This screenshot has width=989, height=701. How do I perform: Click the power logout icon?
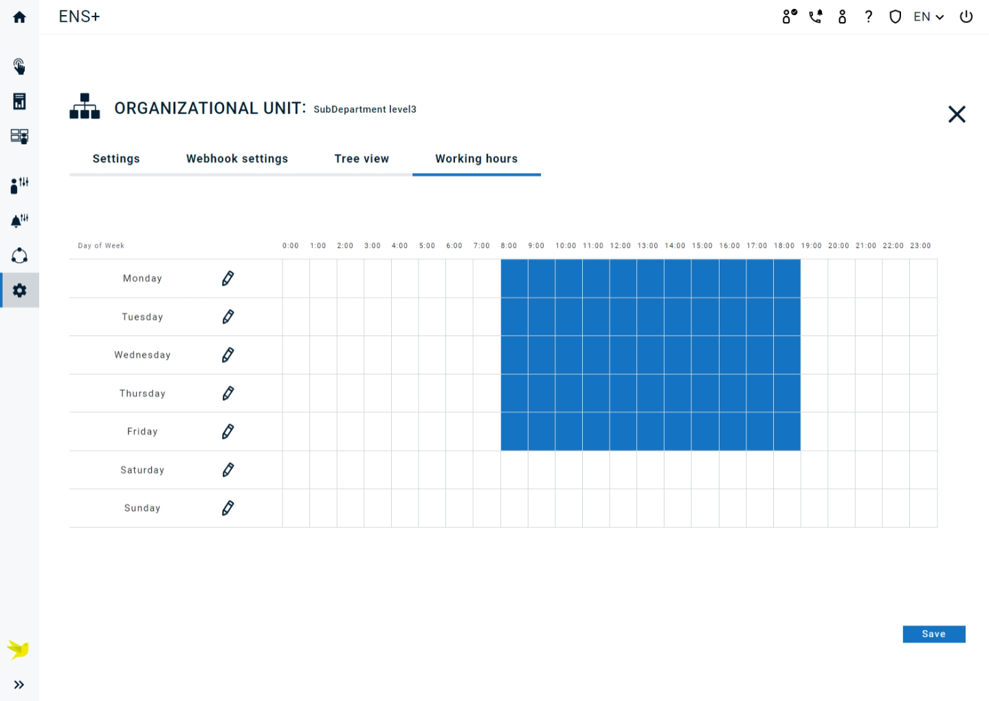pyautogui.click(x=966, y=16)
